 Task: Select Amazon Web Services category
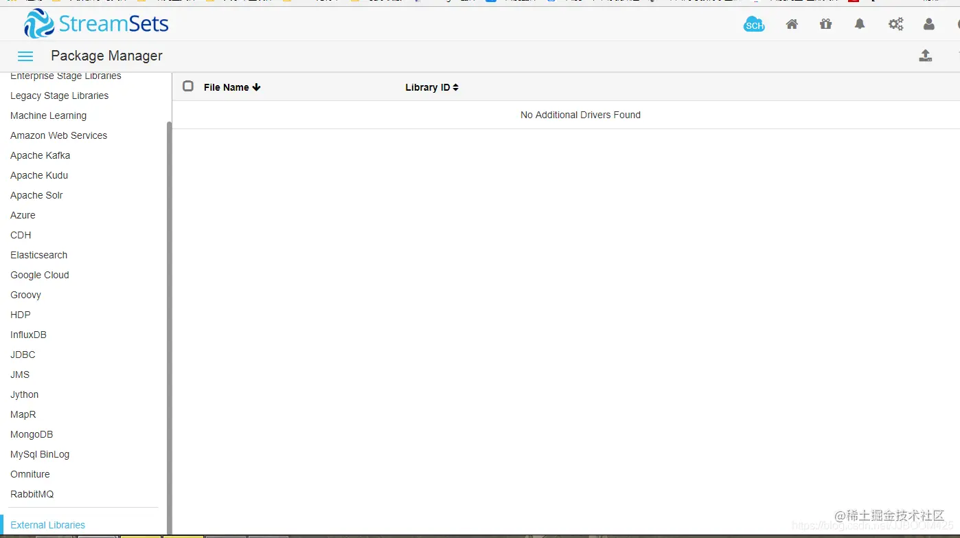coord(58,135)
